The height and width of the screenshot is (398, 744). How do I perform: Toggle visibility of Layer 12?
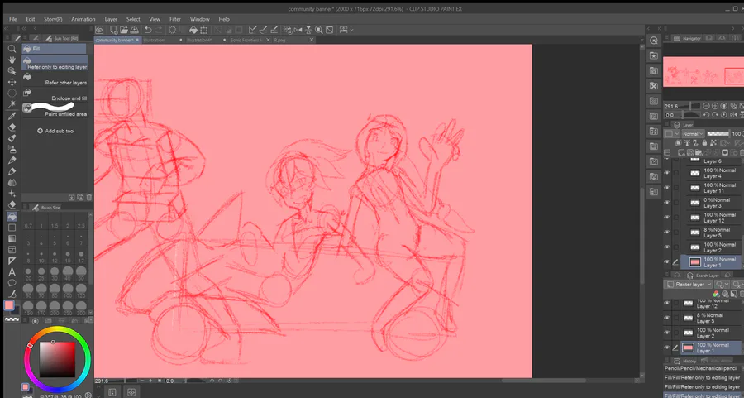pos(667,218)
